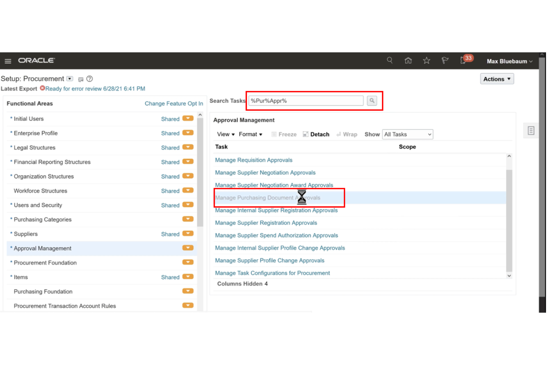Click the Detach table icon
The image size is (547, 365).
tap(305, 134)
